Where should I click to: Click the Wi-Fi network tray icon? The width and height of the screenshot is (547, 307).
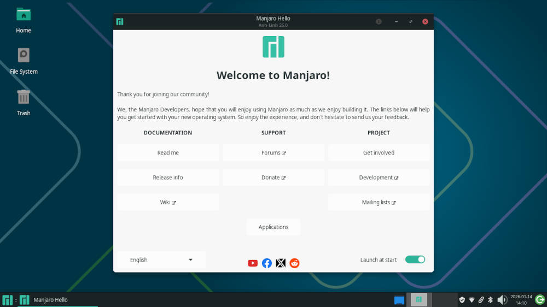point(472,300)
